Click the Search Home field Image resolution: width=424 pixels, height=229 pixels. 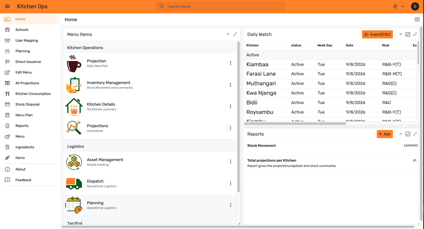pos(221,6)
